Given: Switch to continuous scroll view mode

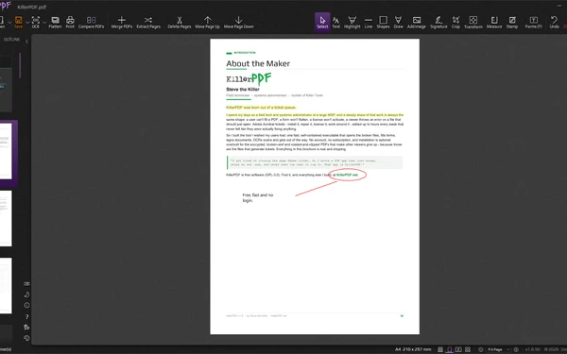Looking at the screenshot, I should 440,349.
